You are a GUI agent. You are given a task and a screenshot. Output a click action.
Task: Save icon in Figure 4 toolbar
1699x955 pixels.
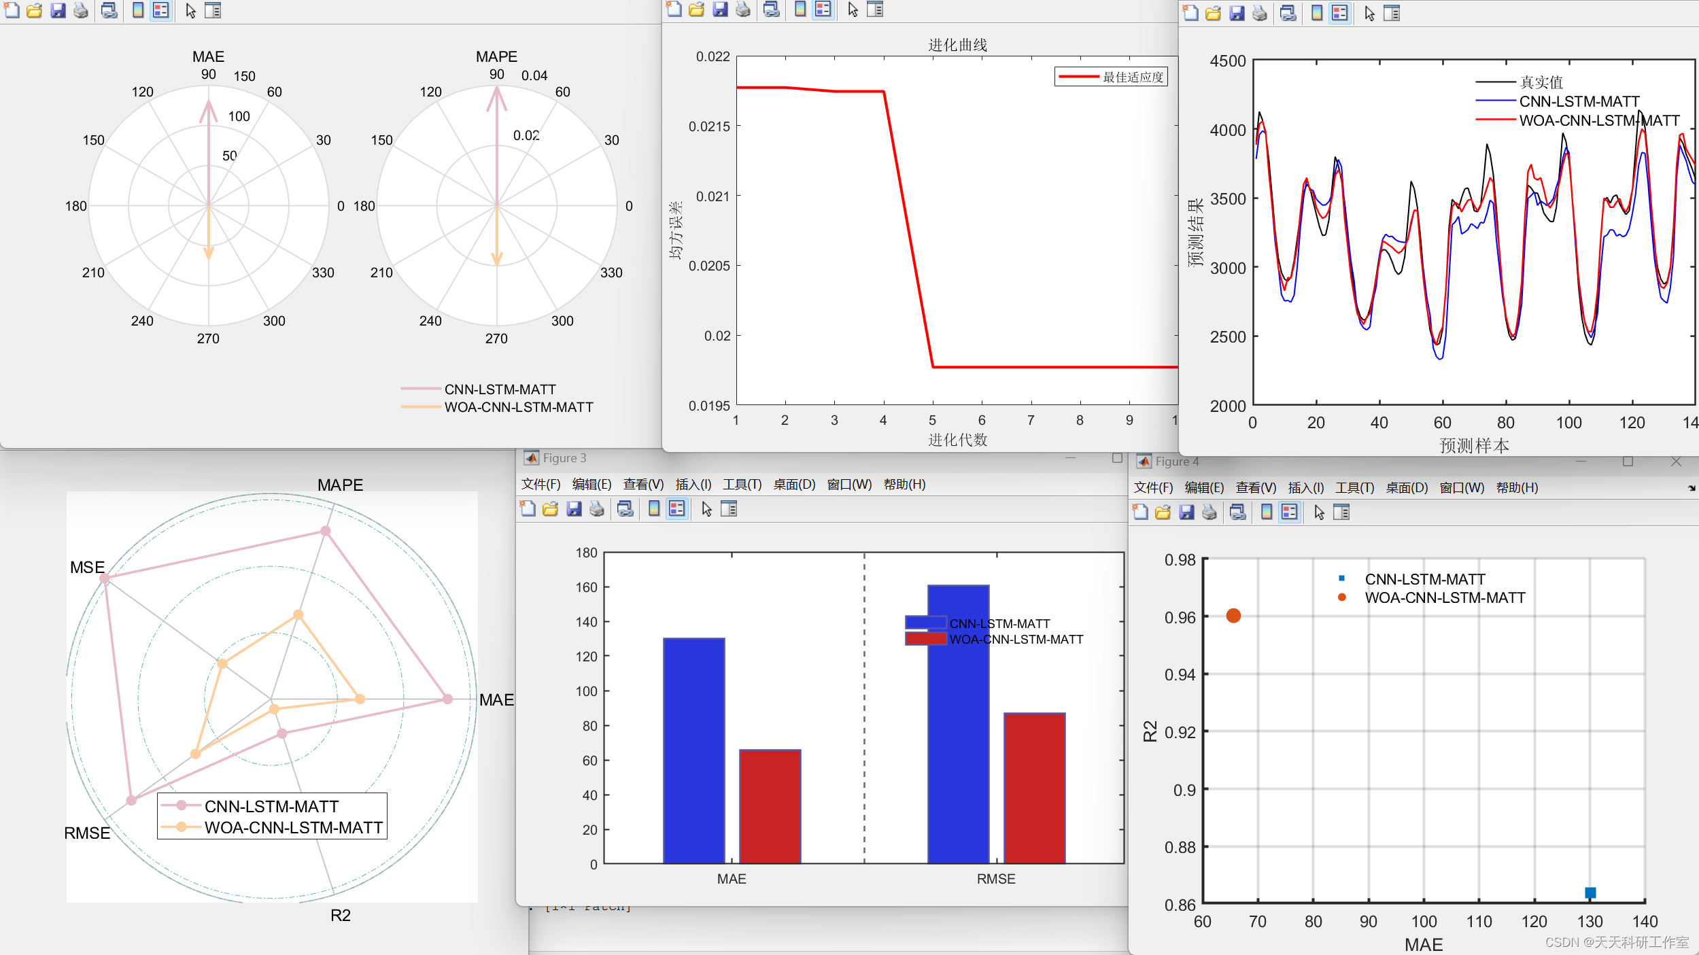click(x=1186, y=512)
